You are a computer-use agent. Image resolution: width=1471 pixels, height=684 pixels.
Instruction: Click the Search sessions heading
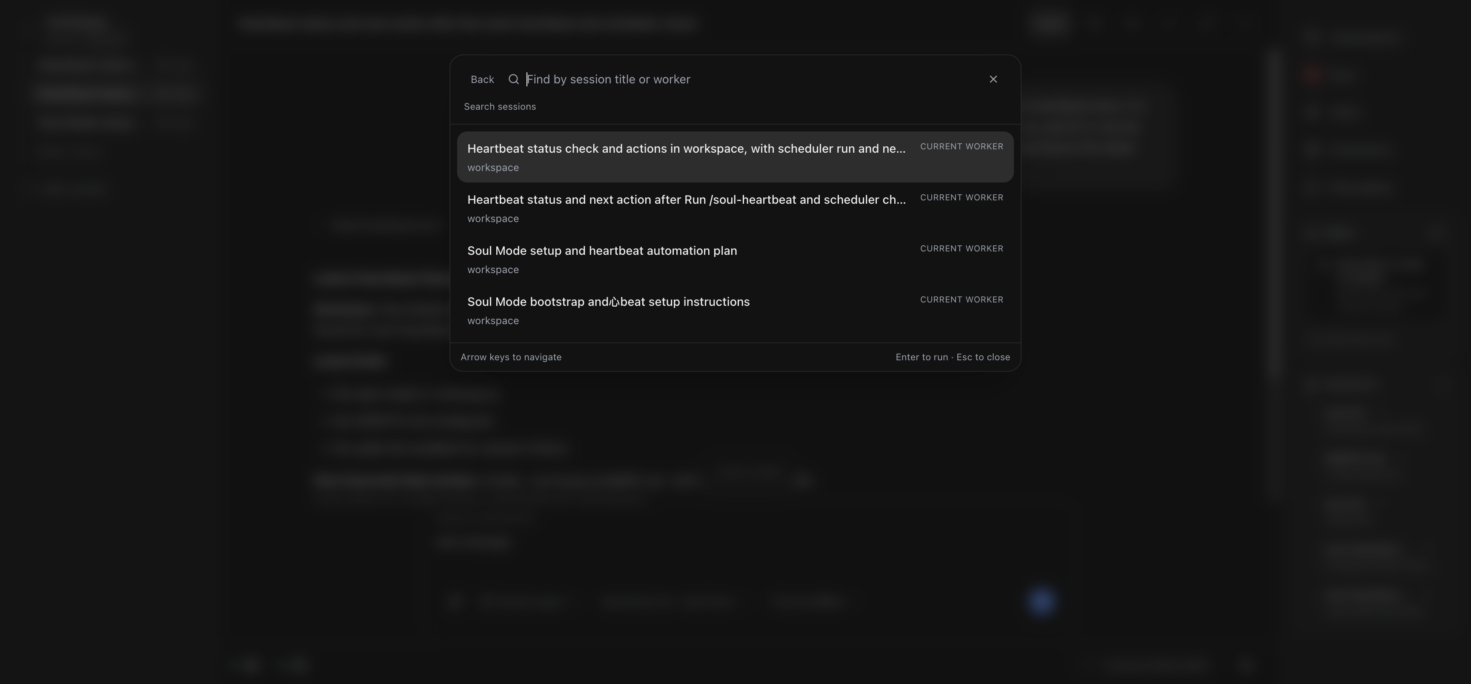[x=500, y=107]
